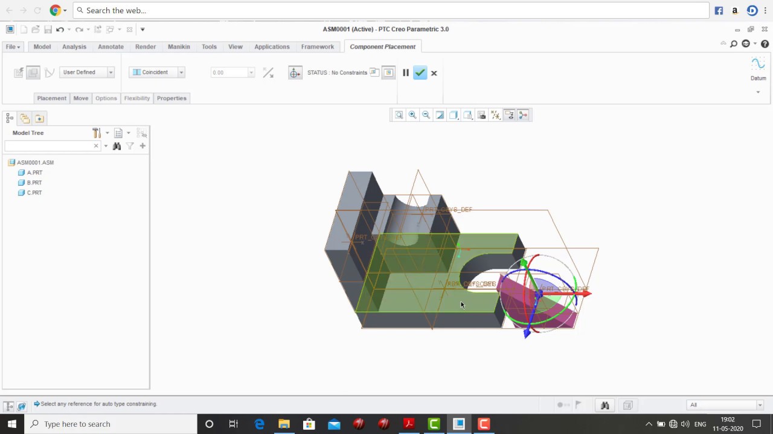
Task: Toggle the 3D dragger display icon
Action: (295, 73)
